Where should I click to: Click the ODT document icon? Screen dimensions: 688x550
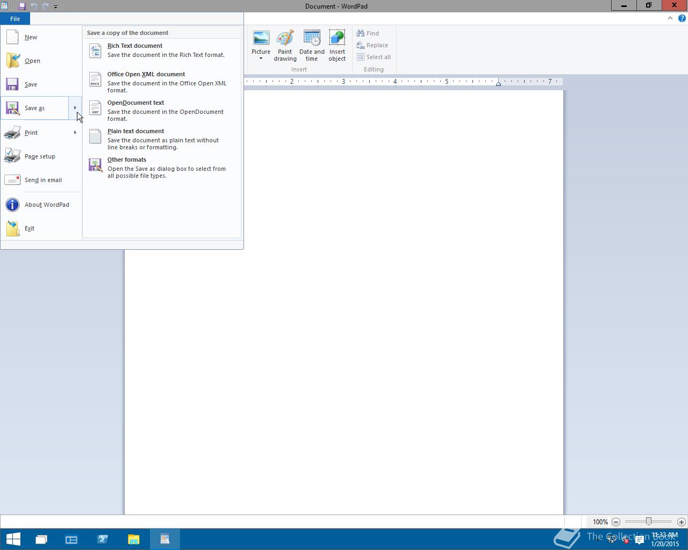coord(95,107)
